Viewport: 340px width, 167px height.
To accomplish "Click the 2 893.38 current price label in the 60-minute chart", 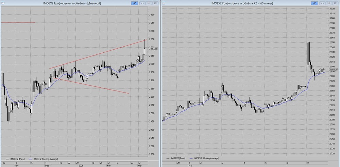I will tap(334, 70).
